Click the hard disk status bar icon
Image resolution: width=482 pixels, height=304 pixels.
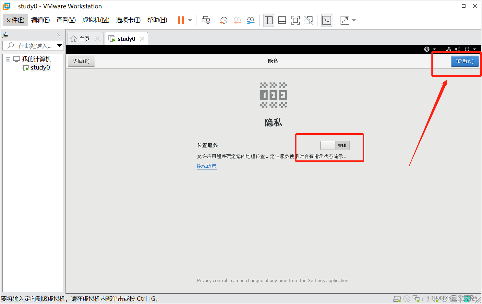(397, 299)
